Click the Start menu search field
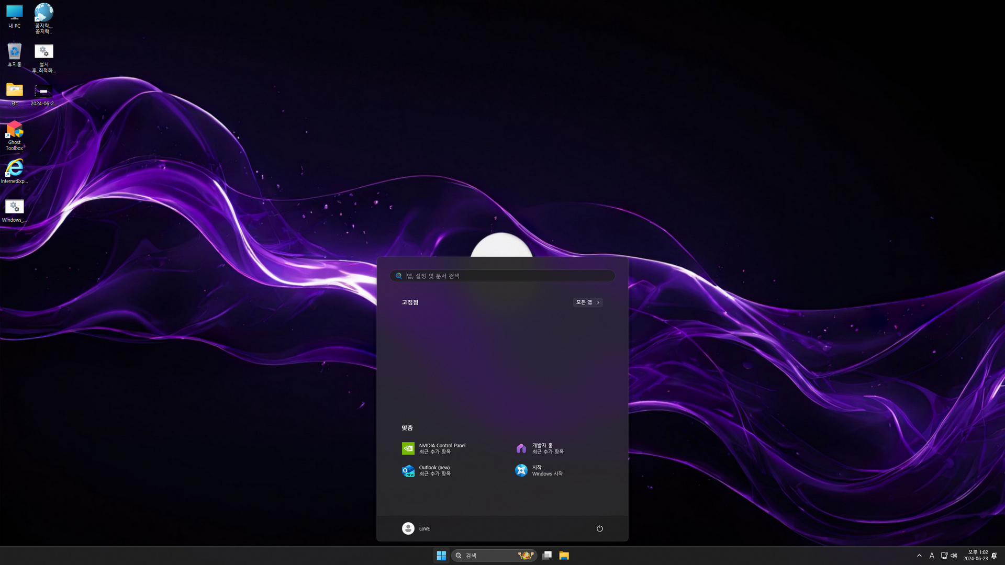This screenshot has width=1005, height=565. [502, 276]
